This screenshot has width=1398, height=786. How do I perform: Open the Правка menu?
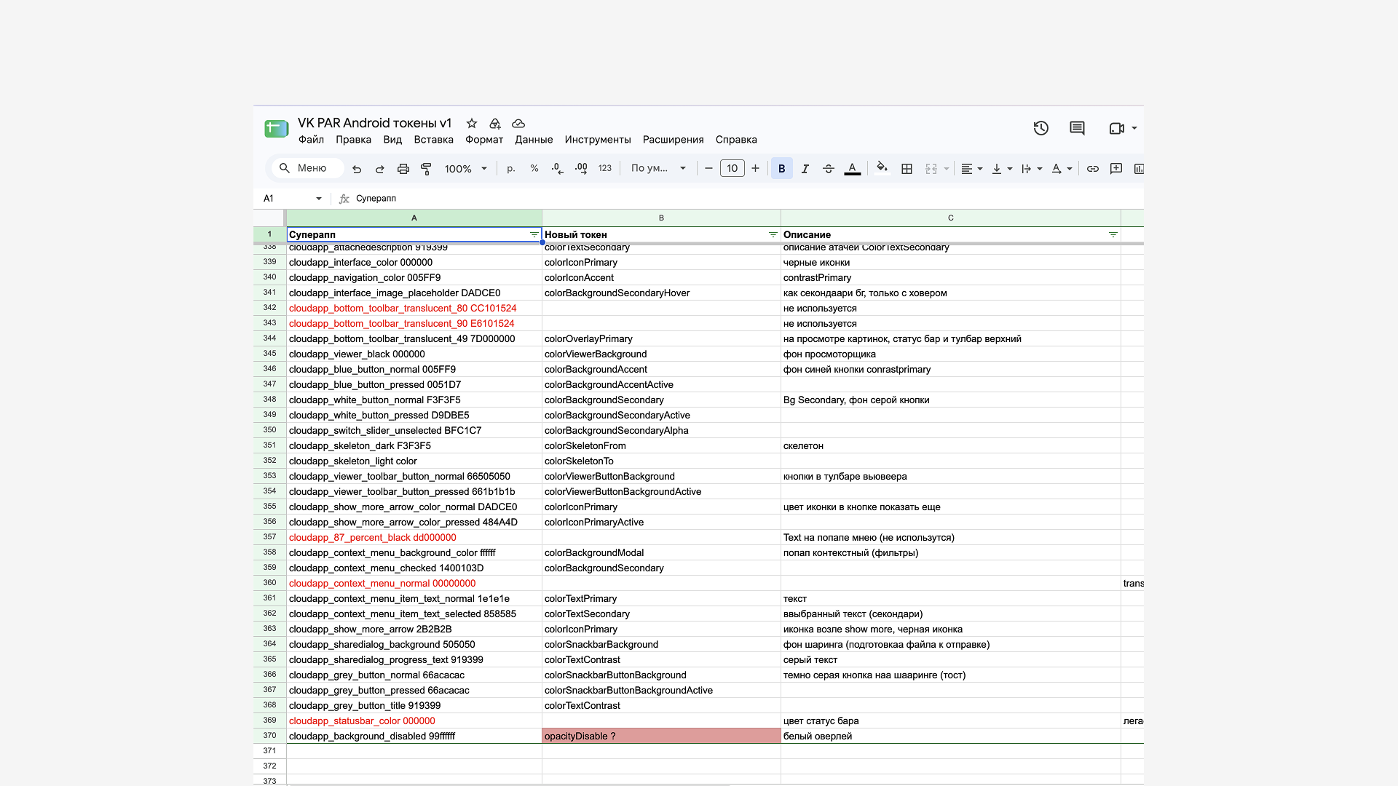pyautogui.click(x=353, y=140)
